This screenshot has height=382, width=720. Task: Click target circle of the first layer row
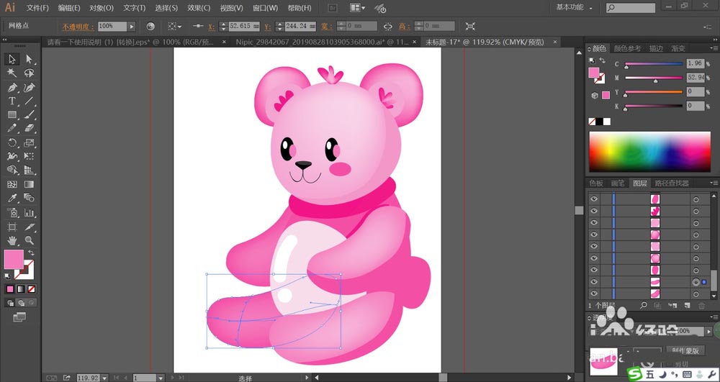pos(696,199)
